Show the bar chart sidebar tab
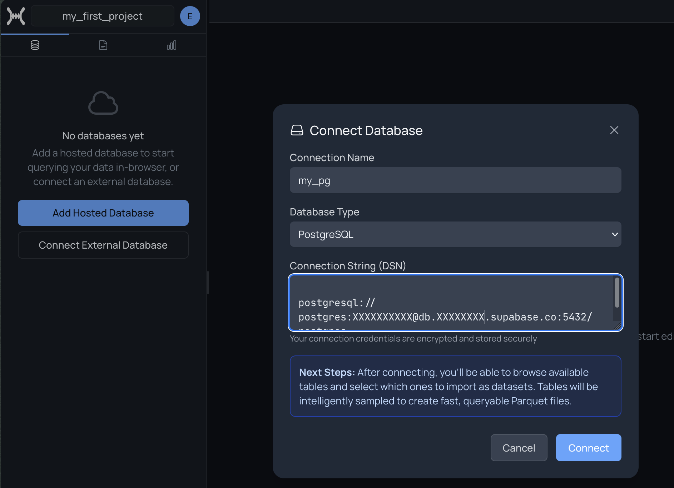This screenshot has width=674, height=488. tap(172, 45)
